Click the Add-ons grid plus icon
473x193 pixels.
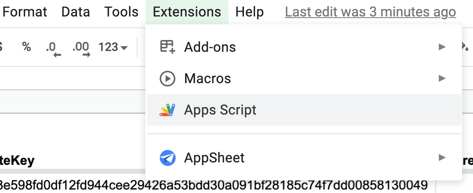(x=167, y=47)
